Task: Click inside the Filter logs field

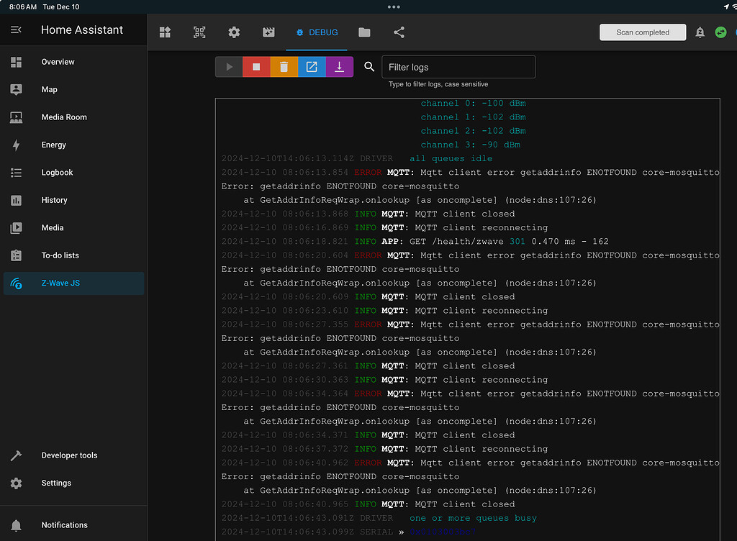Action: click(x=458, y=66)
